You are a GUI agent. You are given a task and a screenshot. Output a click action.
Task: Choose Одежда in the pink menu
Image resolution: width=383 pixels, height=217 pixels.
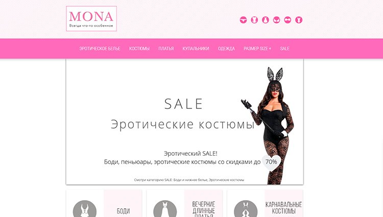pyautogui.click(x=226, y=49)
